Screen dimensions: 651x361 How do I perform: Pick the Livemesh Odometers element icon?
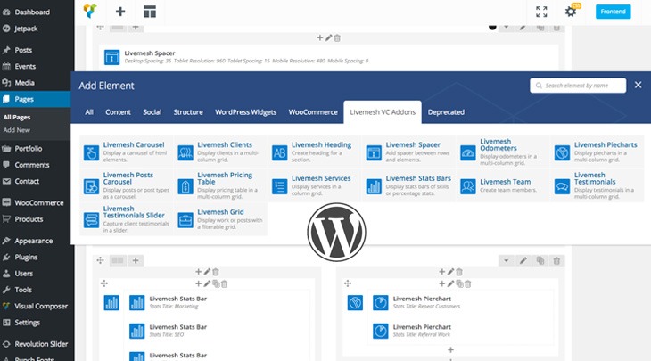tap(468, 152)
